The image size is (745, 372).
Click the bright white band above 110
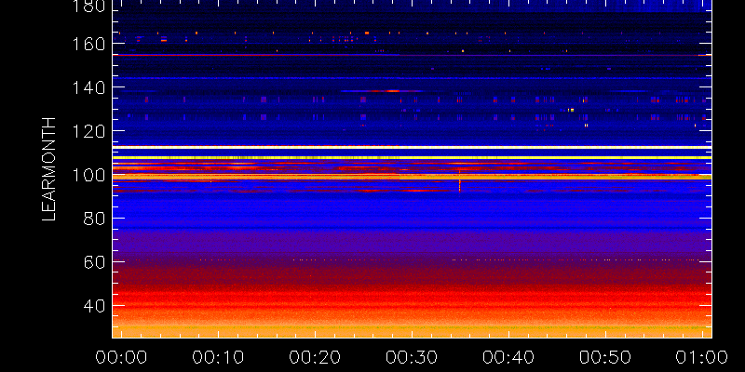coord(412,148)
